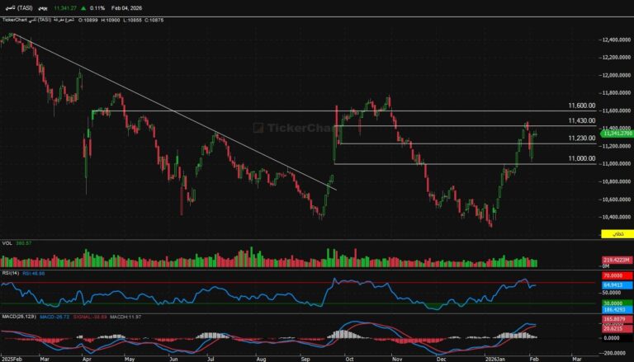Toggle the yellow linear scale button

click(616, 235)
